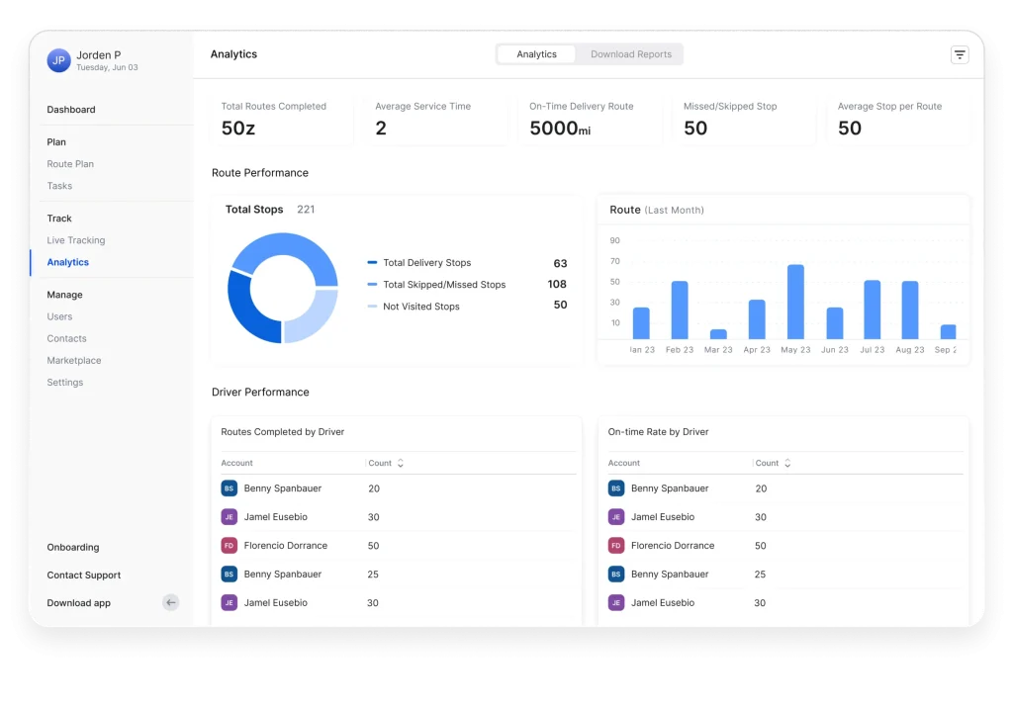This screenshot has width=1013, height=710.
Task: Select the On-Time Delivery Route card
Action: coord(591,121)
